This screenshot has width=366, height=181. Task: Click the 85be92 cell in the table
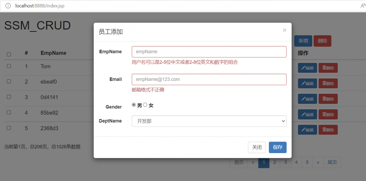(49, 113)
